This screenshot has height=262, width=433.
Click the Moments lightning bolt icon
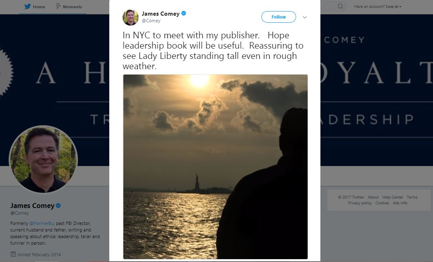pyautogui.click(x=58, y=7)
